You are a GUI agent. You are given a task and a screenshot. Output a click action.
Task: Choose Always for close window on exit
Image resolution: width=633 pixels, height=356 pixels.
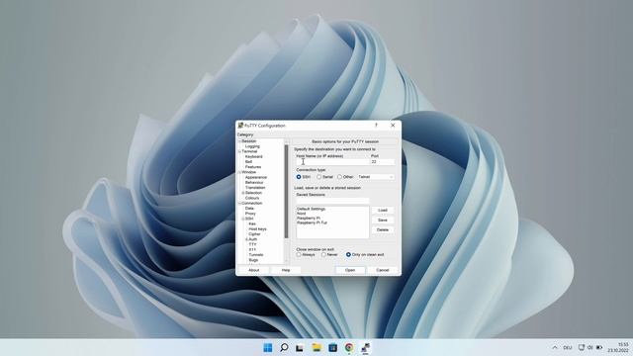click(299, 255)
